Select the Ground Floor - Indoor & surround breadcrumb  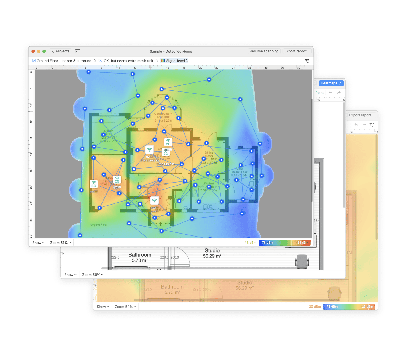[x=64, y=61]
